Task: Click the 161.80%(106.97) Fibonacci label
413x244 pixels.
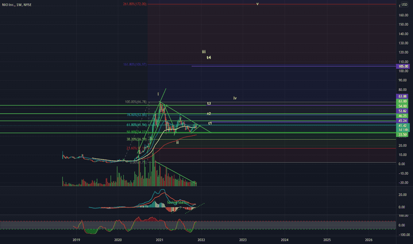Action: (x=135, y=65)
